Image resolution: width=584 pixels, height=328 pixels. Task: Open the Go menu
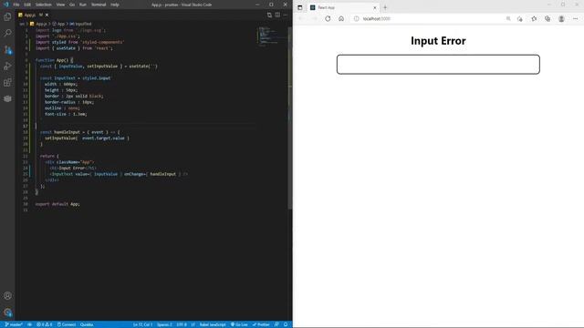[x=72, y=5]
